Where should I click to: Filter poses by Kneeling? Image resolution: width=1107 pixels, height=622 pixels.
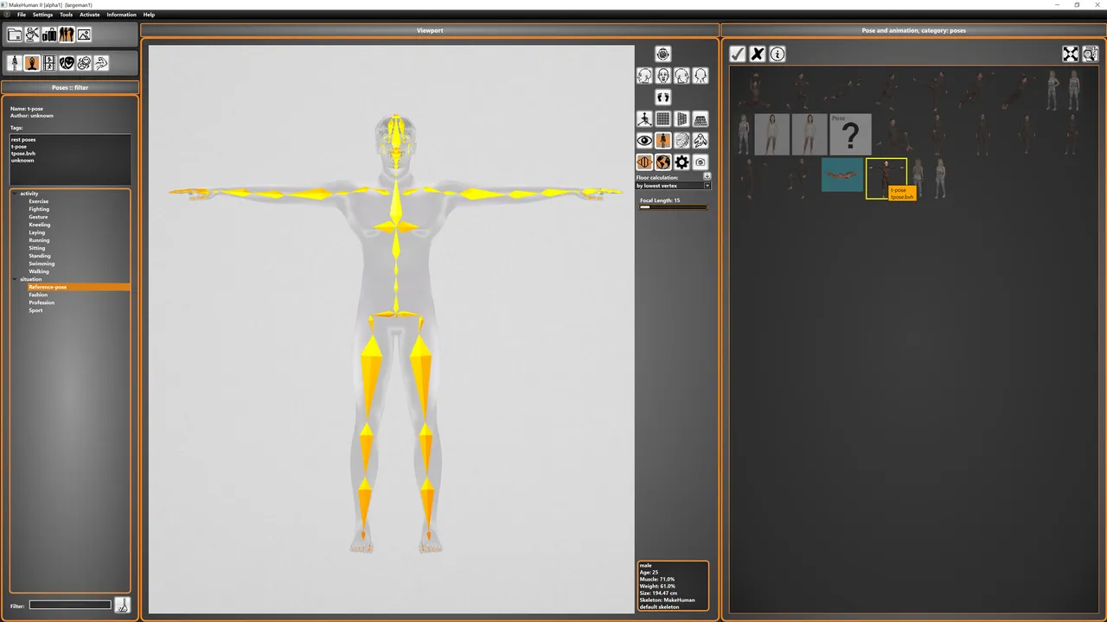point(39,225)
